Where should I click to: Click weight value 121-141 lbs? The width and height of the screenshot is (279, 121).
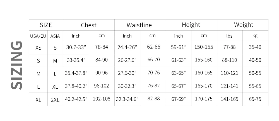point(229,86)
